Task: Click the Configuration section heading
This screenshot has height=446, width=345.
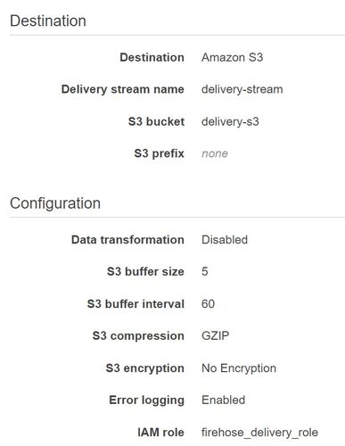Action: point(55,203)
